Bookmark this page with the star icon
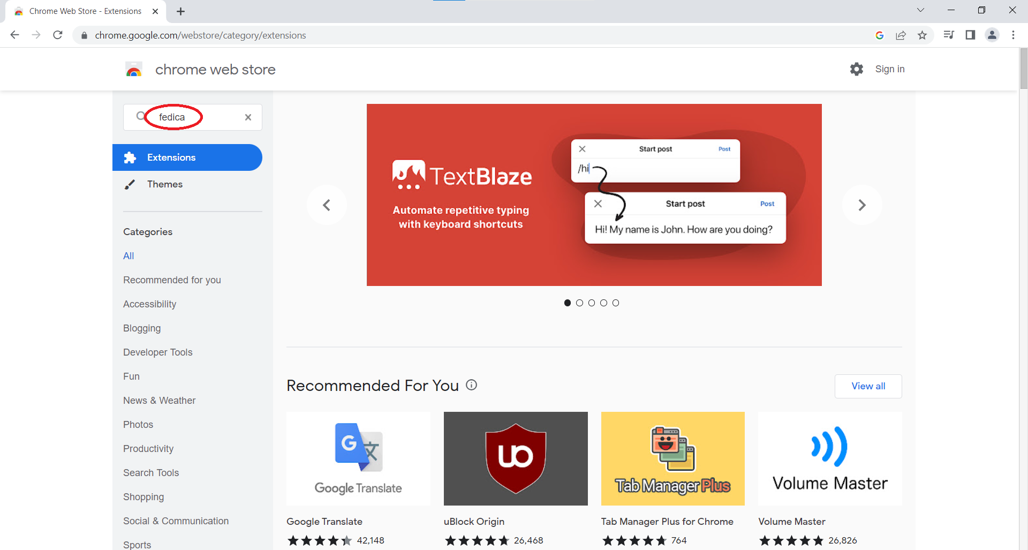The height and width of the screenshot is (550, 1028). click(x=922, y=35)
